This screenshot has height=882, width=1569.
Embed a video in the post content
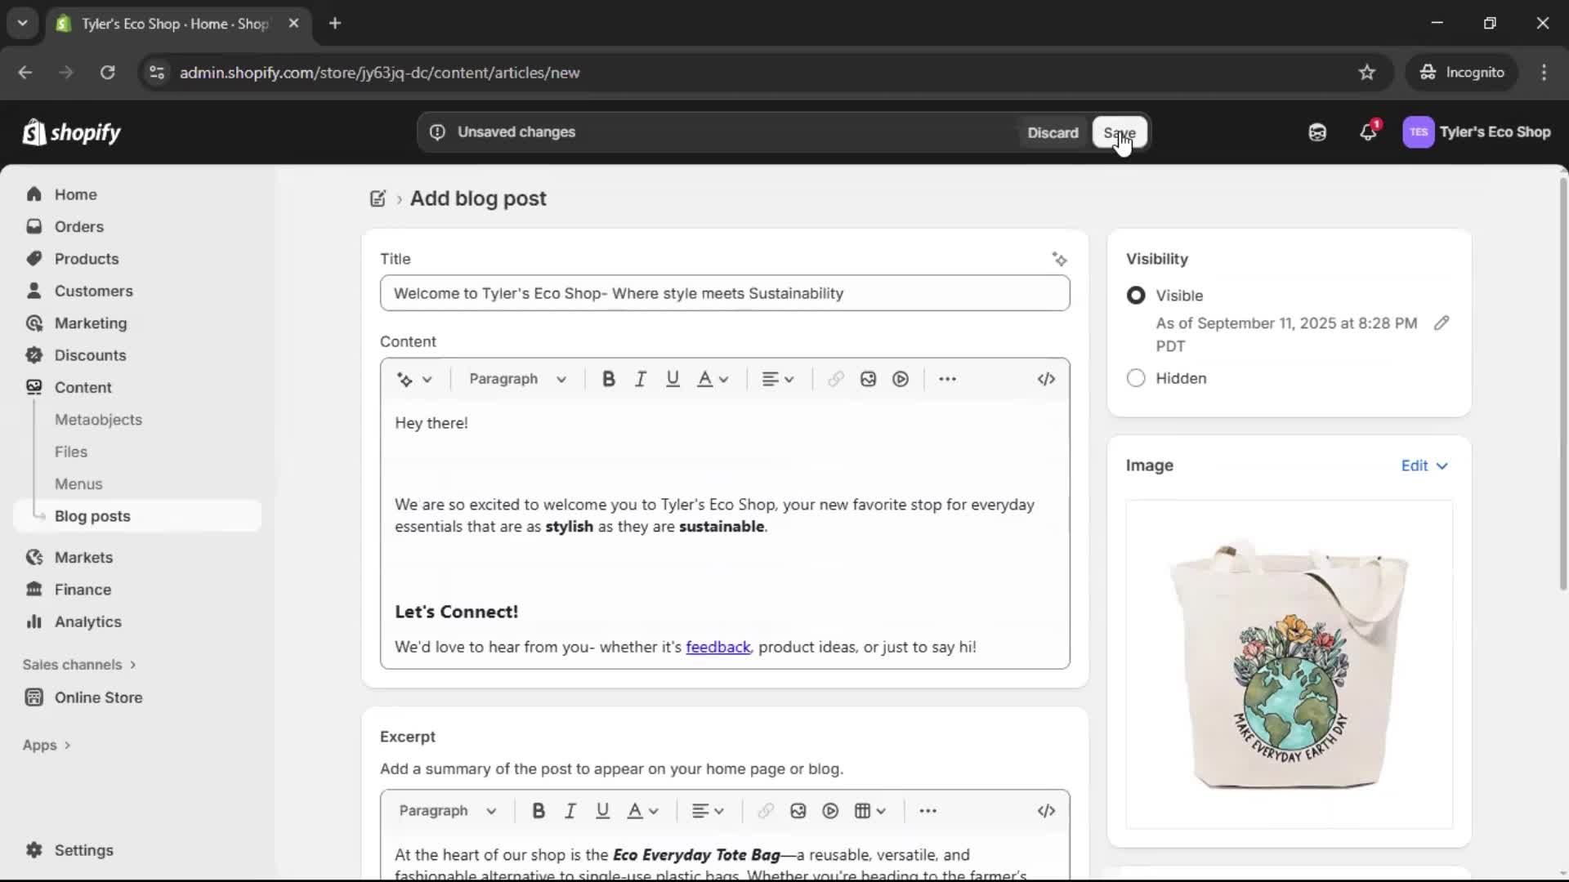point(900,378)
